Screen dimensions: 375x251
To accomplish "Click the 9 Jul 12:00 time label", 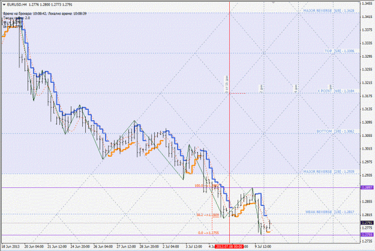I will [263, 246].
